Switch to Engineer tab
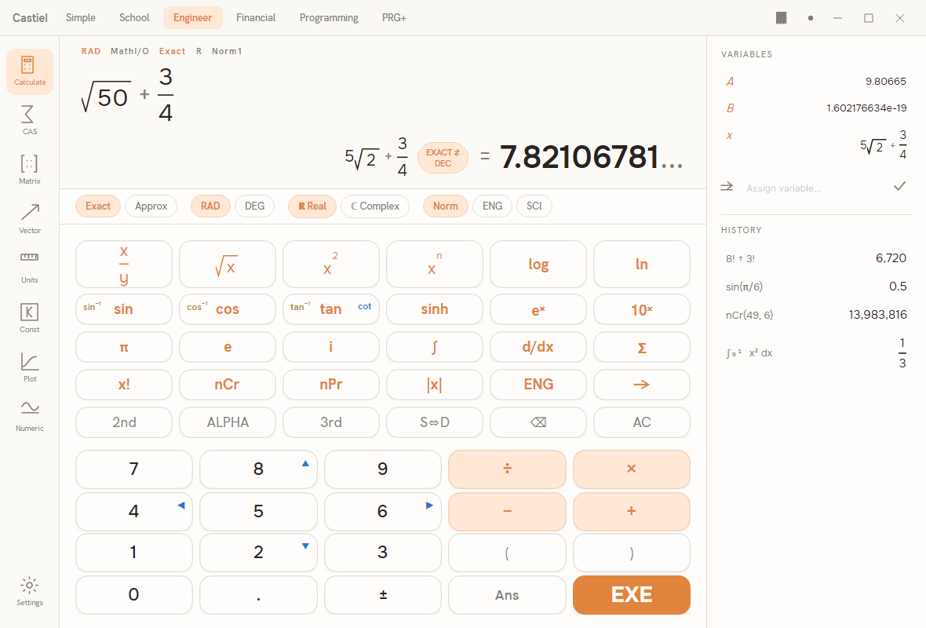 click(x=192, y=18)
